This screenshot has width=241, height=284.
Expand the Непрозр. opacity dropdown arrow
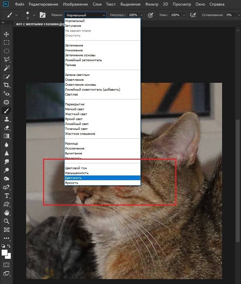tap(141, 15)
